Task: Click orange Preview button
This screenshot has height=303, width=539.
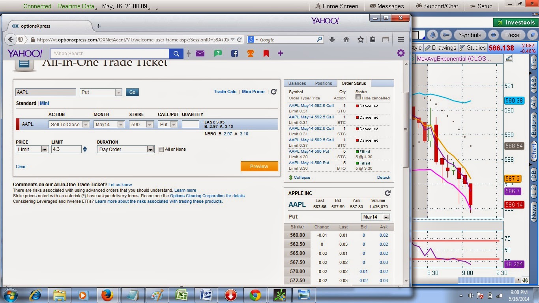Action: pos(259,166)
